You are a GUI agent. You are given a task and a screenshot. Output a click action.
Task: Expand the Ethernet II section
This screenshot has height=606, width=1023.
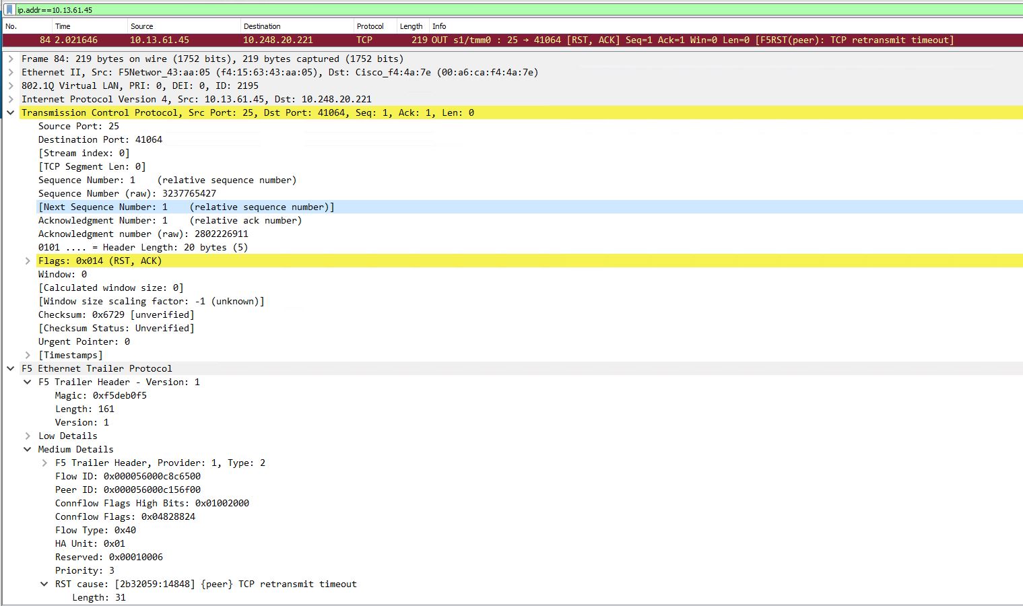point(11,73)
